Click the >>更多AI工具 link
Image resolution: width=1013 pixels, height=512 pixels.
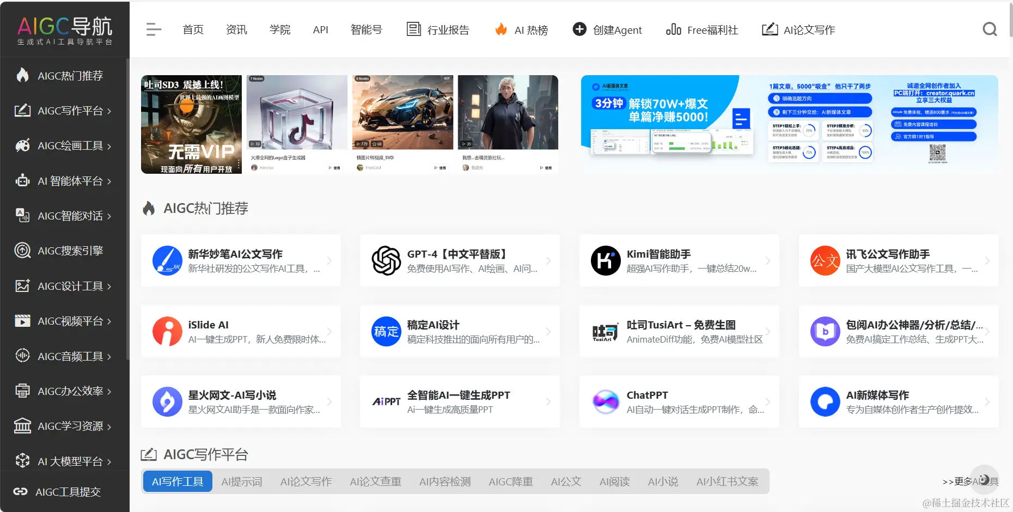970,481
